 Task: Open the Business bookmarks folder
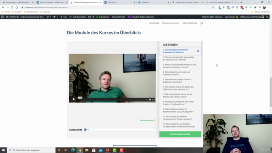tap(45, 12)
